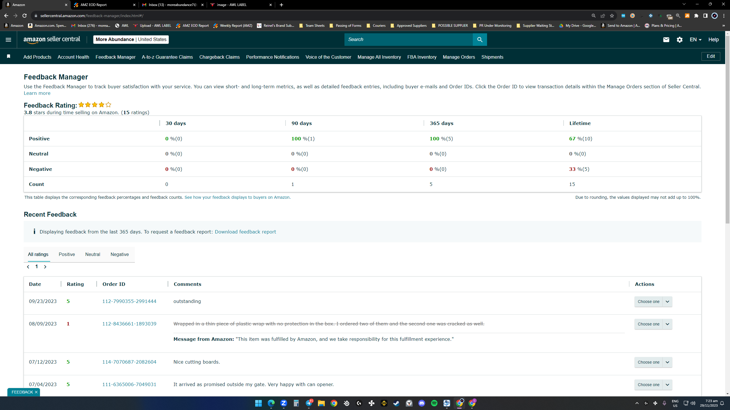Expand the bookmarks bar overflow chevron
Viewport: 730px width, 410px height.
coord(723,26)
